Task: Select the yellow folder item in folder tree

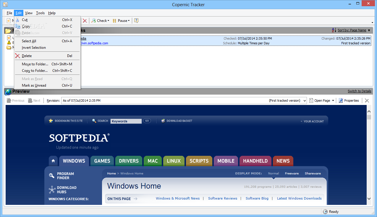Action: point(9,47)
